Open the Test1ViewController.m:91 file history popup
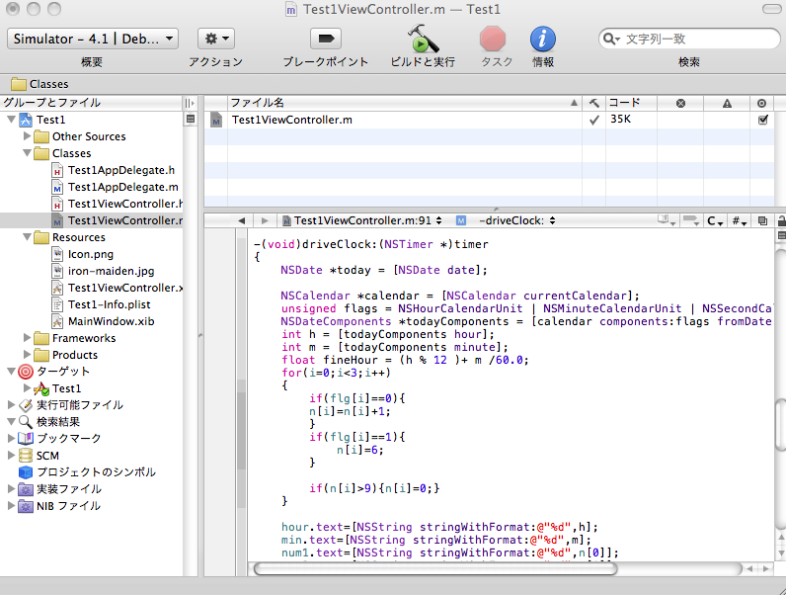 click(362, 220)
